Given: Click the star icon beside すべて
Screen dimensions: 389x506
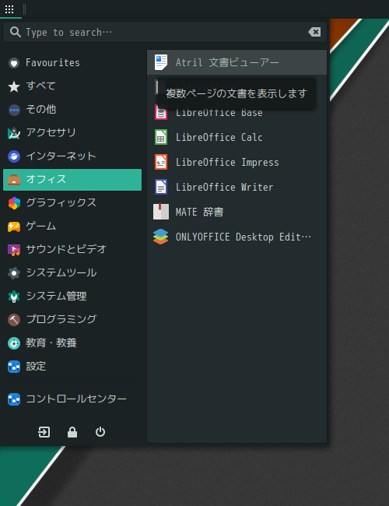Looking at the screenshot, I should 14,86.
